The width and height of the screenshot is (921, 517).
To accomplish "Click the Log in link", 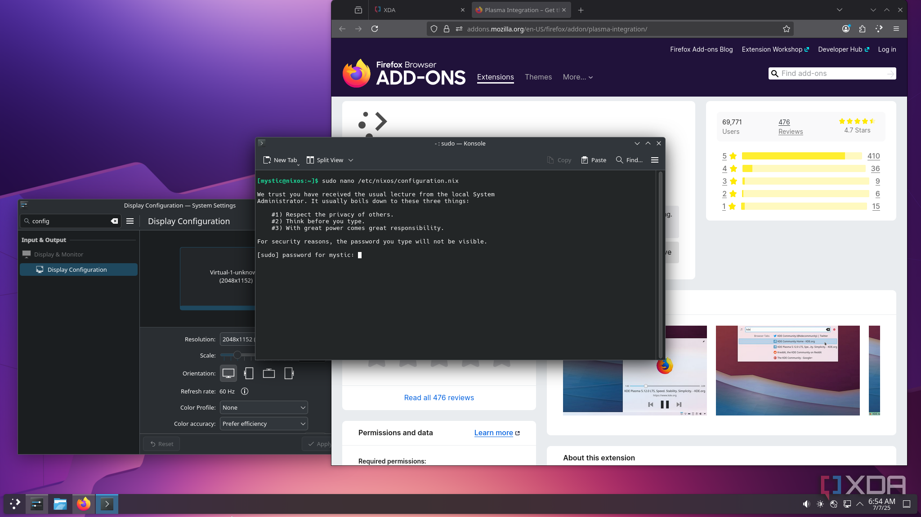I will 887,49.
